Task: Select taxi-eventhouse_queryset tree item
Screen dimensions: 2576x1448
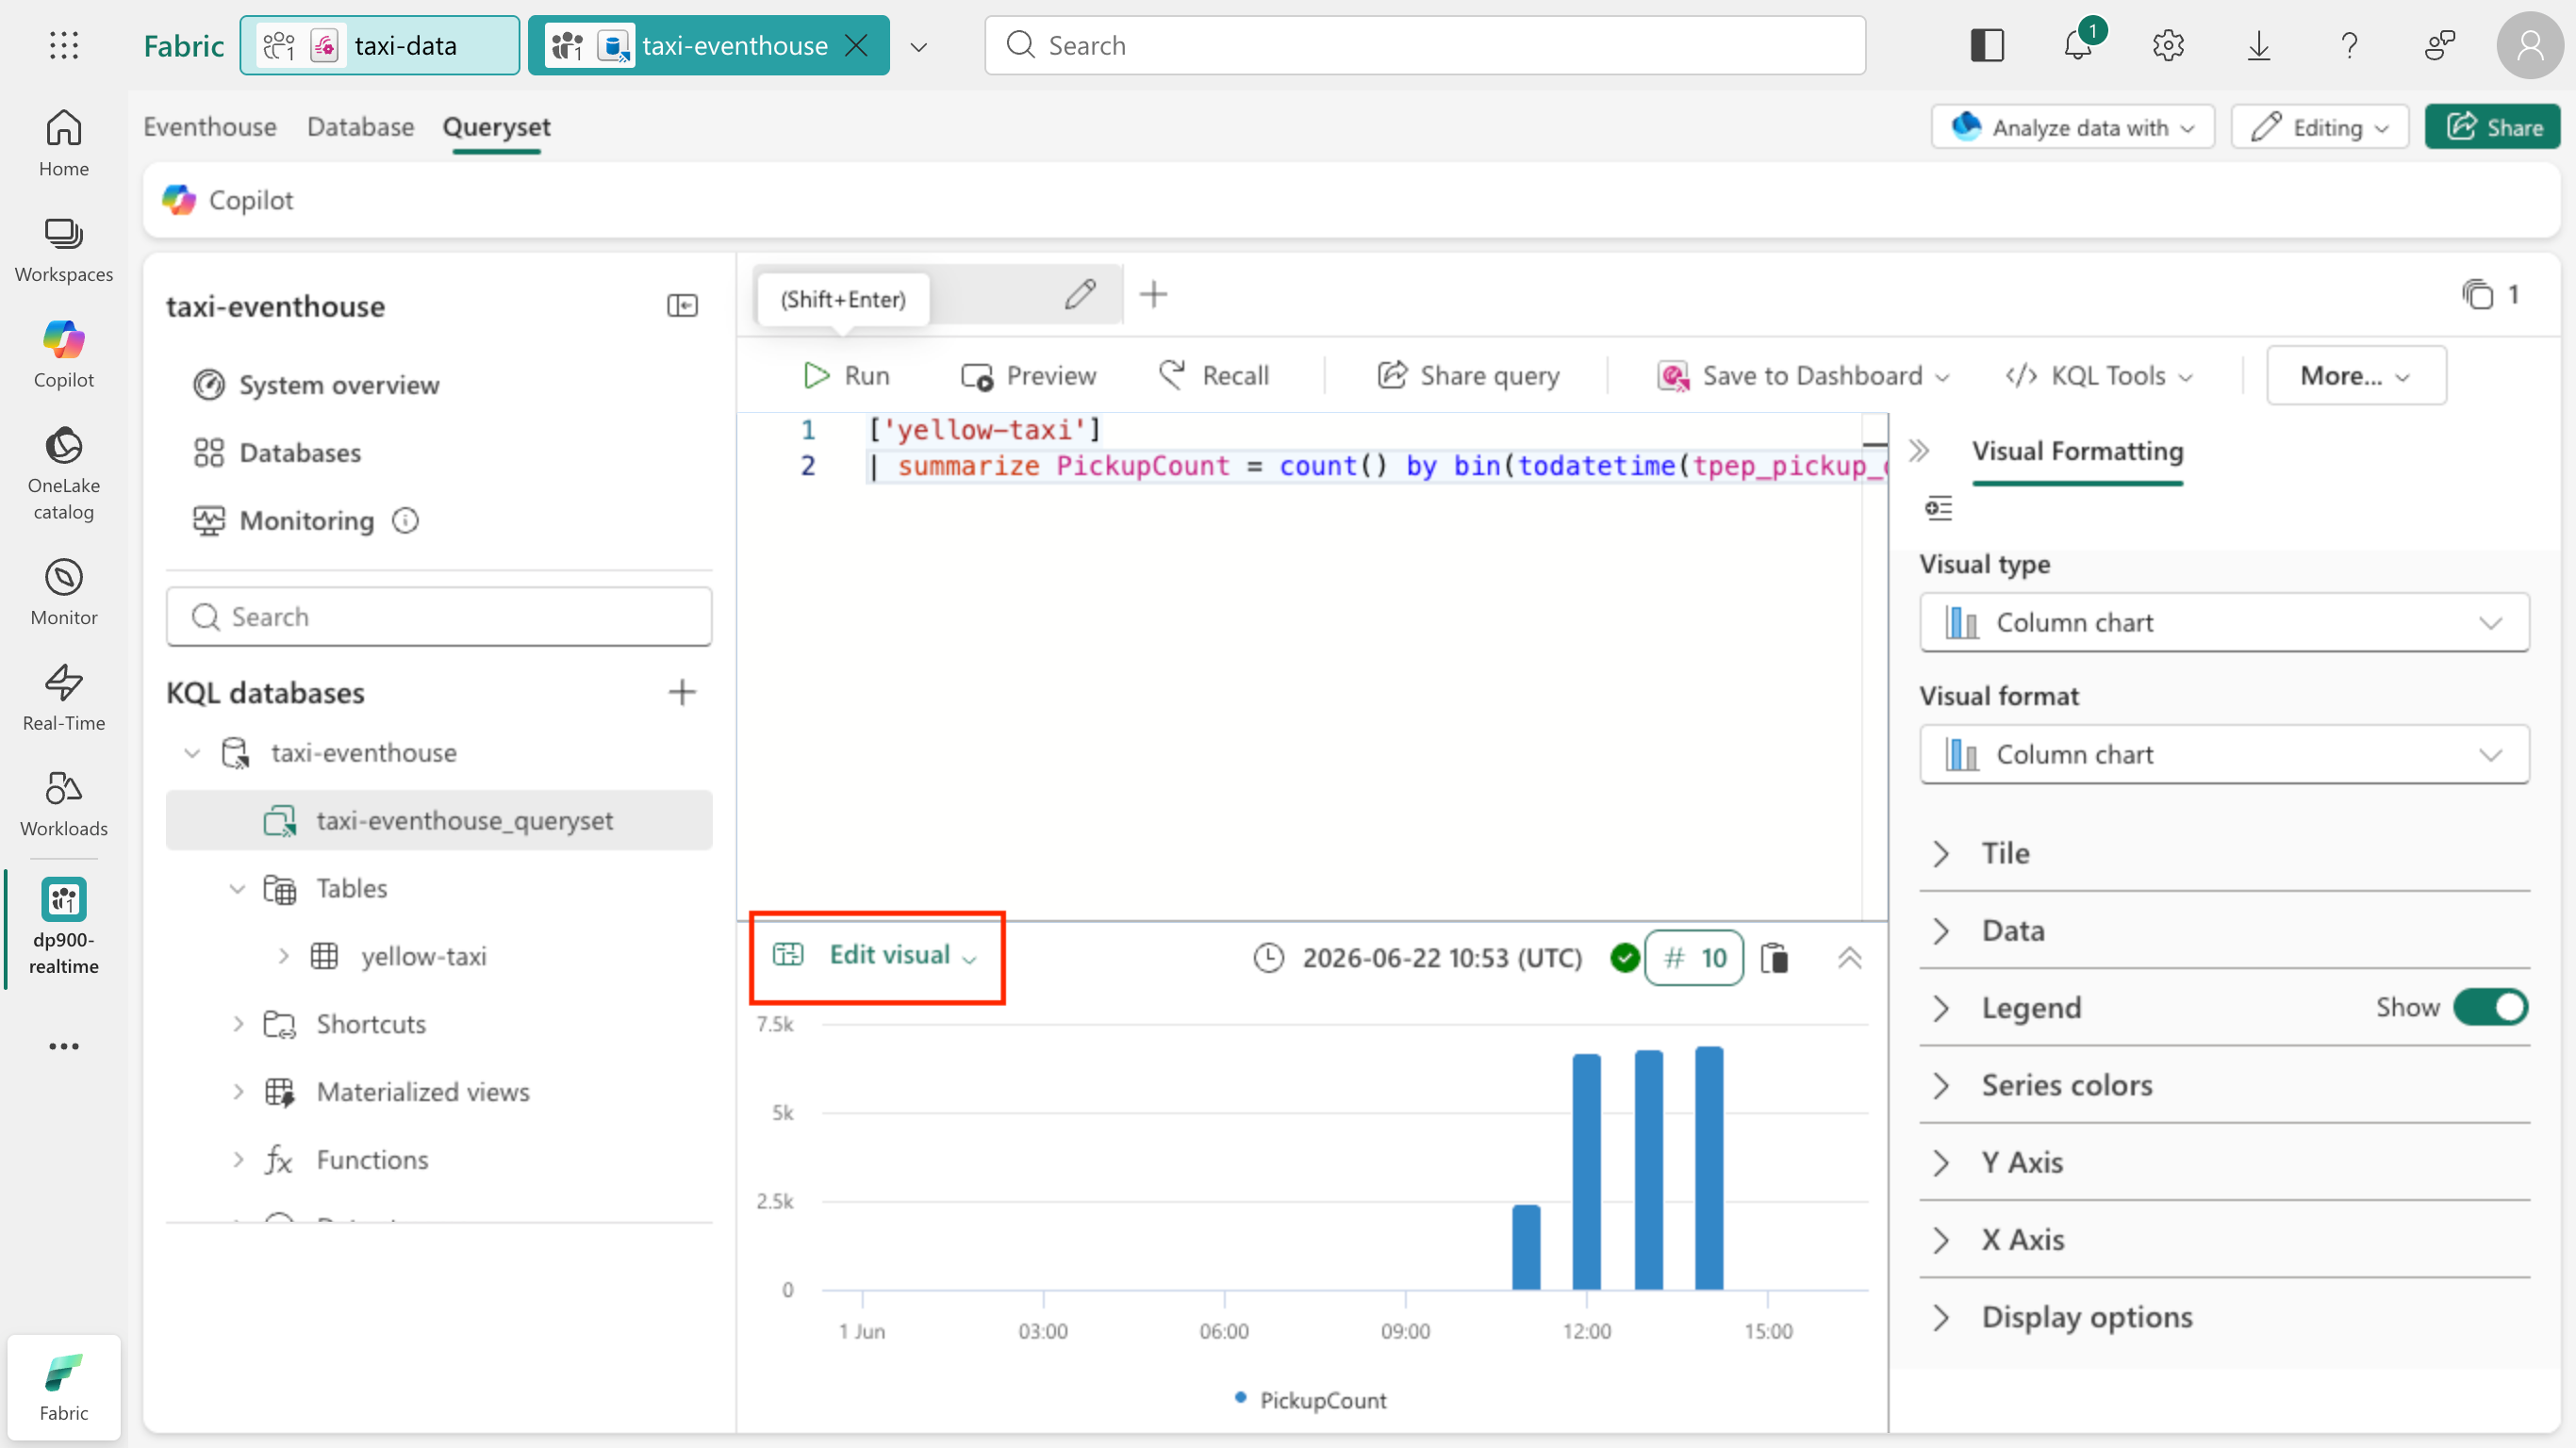Action: point(439,820)
